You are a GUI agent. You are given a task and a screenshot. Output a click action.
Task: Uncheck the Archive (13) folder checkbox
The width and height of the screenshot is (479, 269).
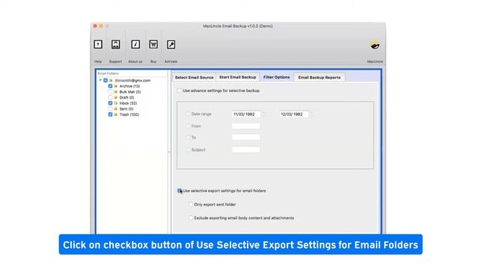click(x=110, y=87)
